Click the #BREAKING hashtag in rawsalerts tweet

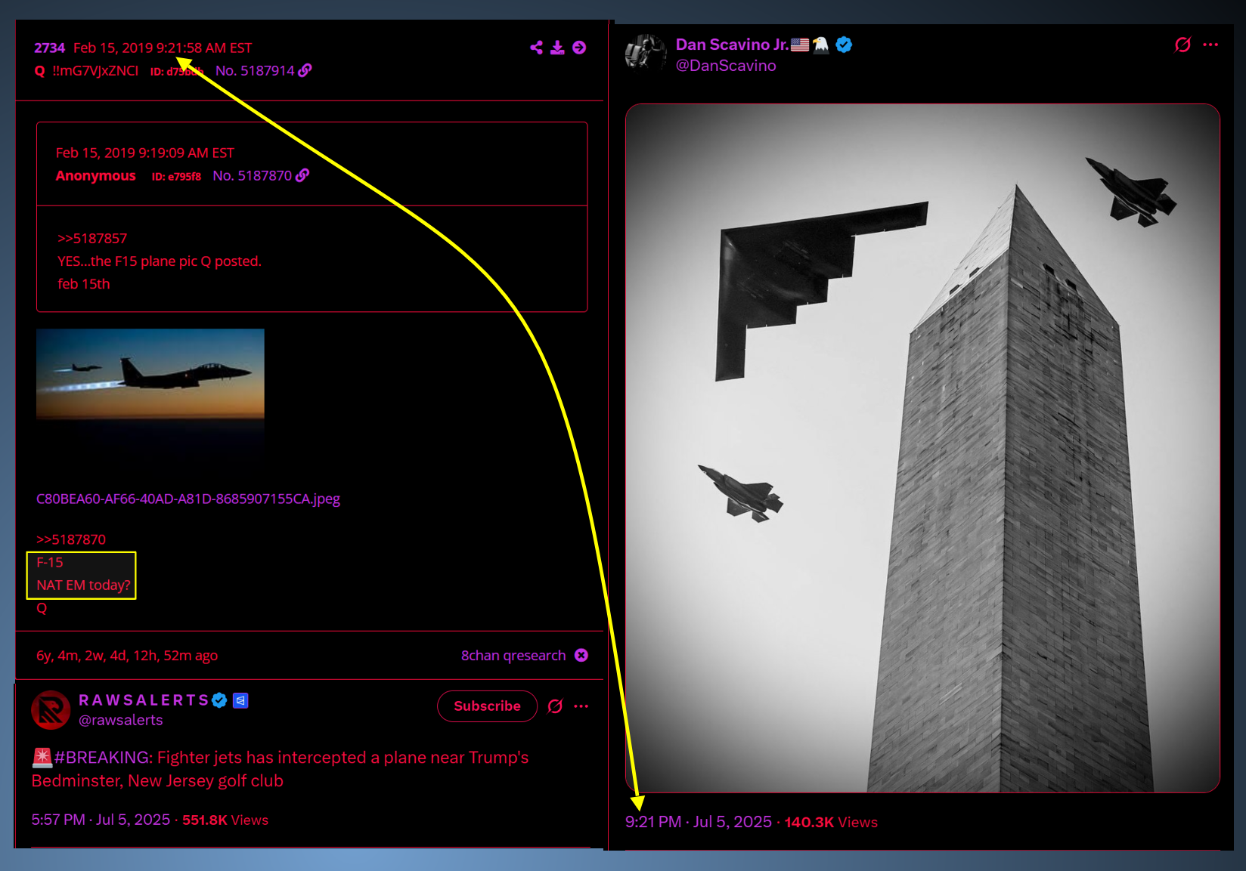[103, 757]
